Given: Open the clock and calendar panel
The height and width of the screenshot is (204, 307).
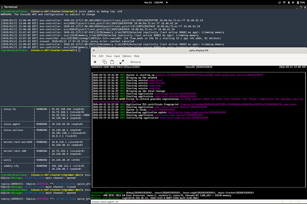Looking at the screenshot, I should 153,3.
